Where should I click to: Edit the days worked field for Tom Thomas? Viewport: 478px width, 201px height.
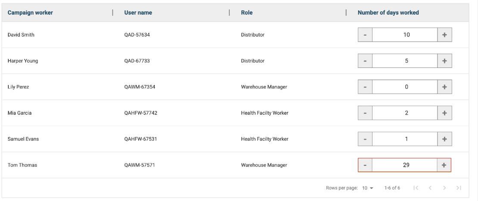point(405,165)
